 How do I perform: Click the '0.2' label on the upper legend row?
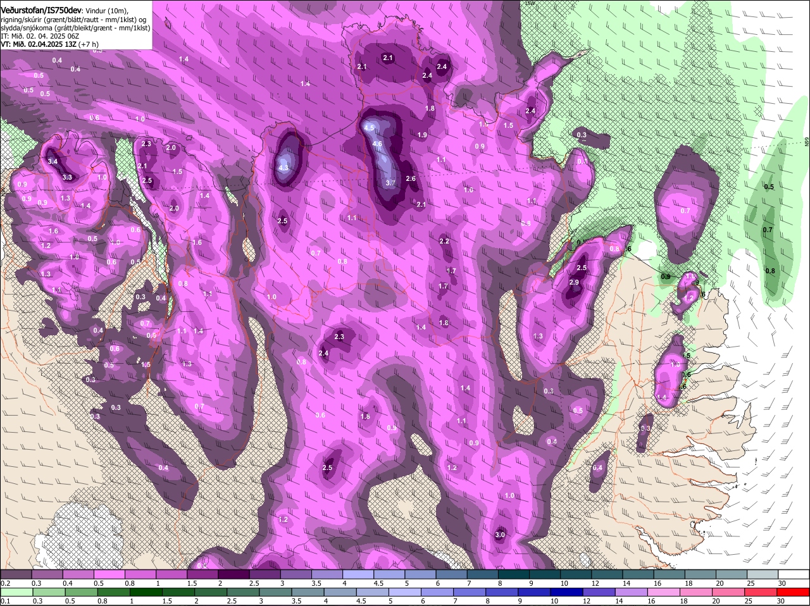pos(6,583)
